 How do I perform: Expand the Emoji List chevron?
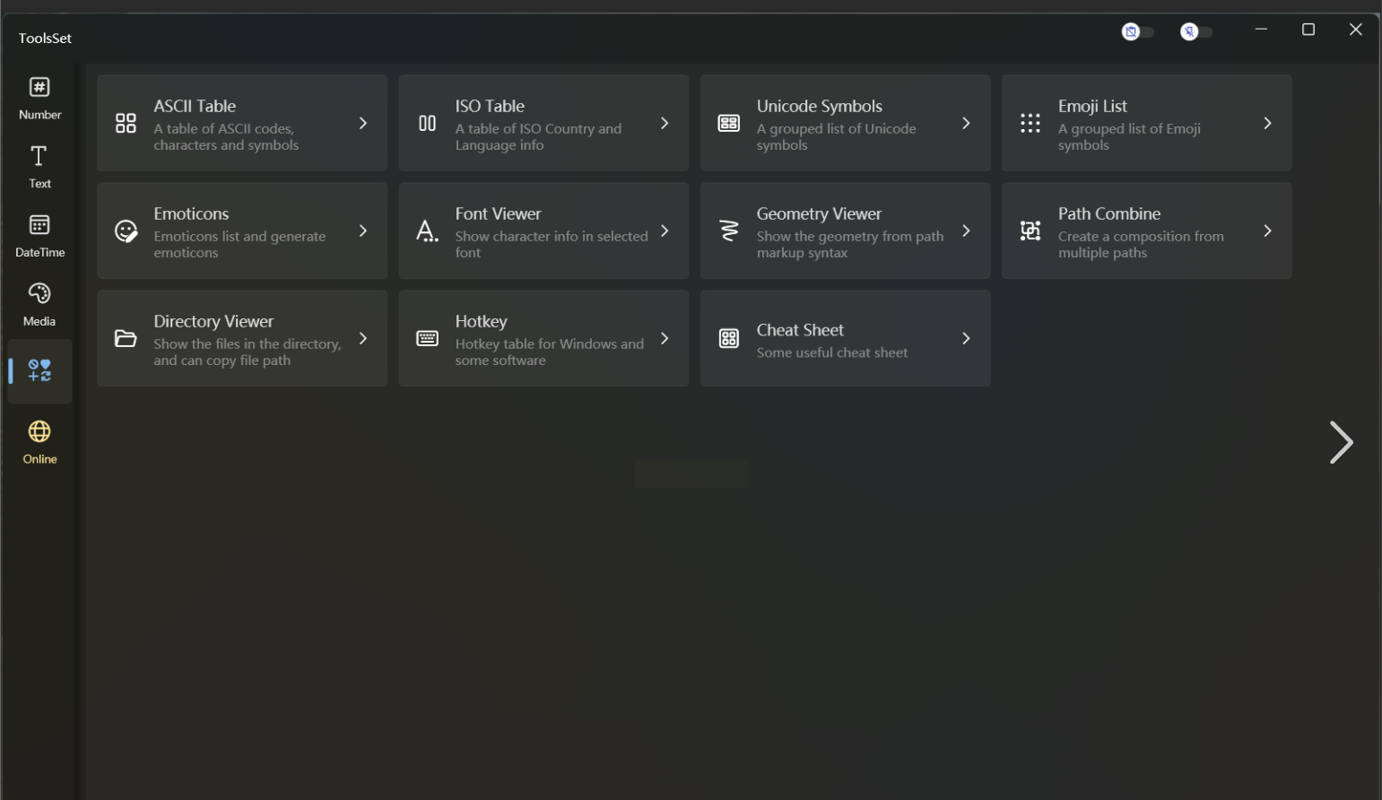pyautogui.click(x=1267, y=124)
